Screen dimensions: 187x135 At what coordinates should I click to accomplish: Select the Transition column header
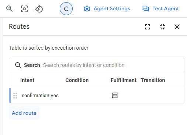click(x=153, y=80)
